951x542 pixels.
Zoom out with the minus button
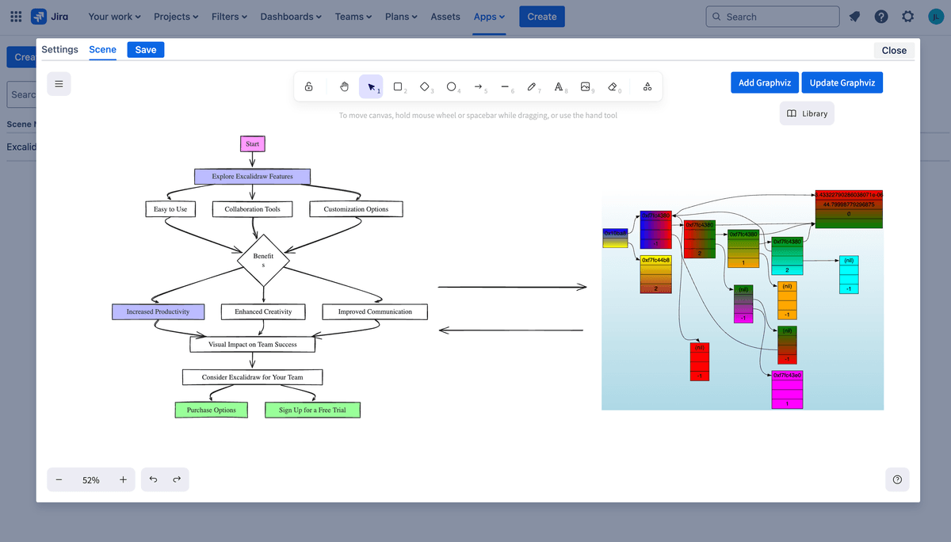59,479
